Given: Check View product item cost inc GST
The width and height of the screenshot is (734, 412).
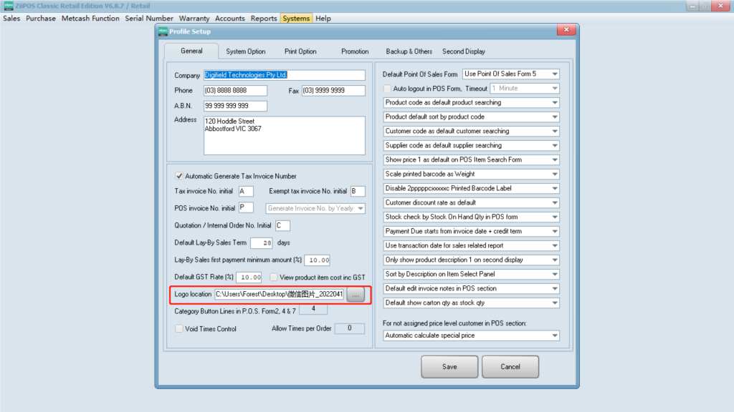Looking at the screenshot, I should click(x=273, y=277).
